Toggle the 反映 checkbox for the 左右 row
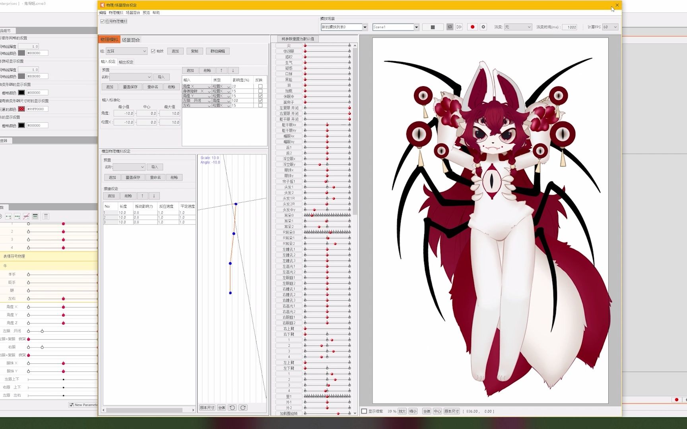The width and height of the screenshot is (687, 429). 260,105
